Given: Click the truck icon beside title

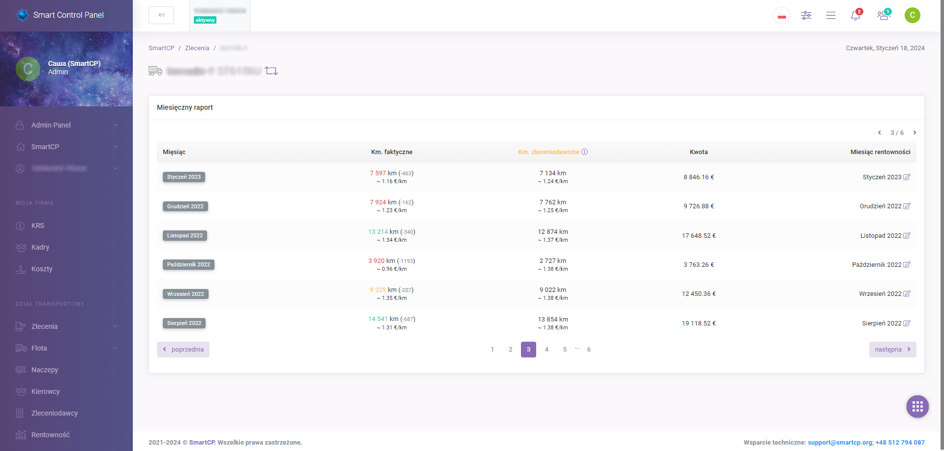Looking at the screenshot, I should (x=155, y=71).
